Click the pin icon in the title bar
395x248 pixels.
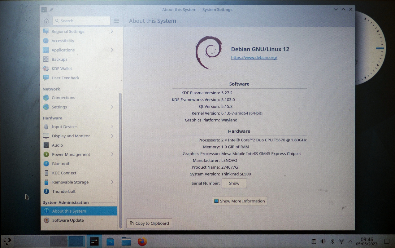click(51, 10)
